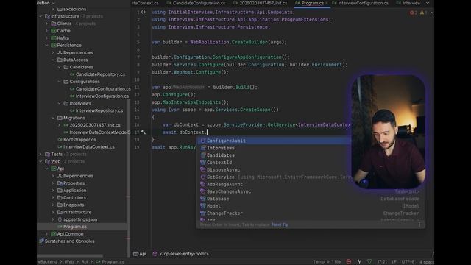
Task: Pick Model from completion list
Action: coord(213,206)
